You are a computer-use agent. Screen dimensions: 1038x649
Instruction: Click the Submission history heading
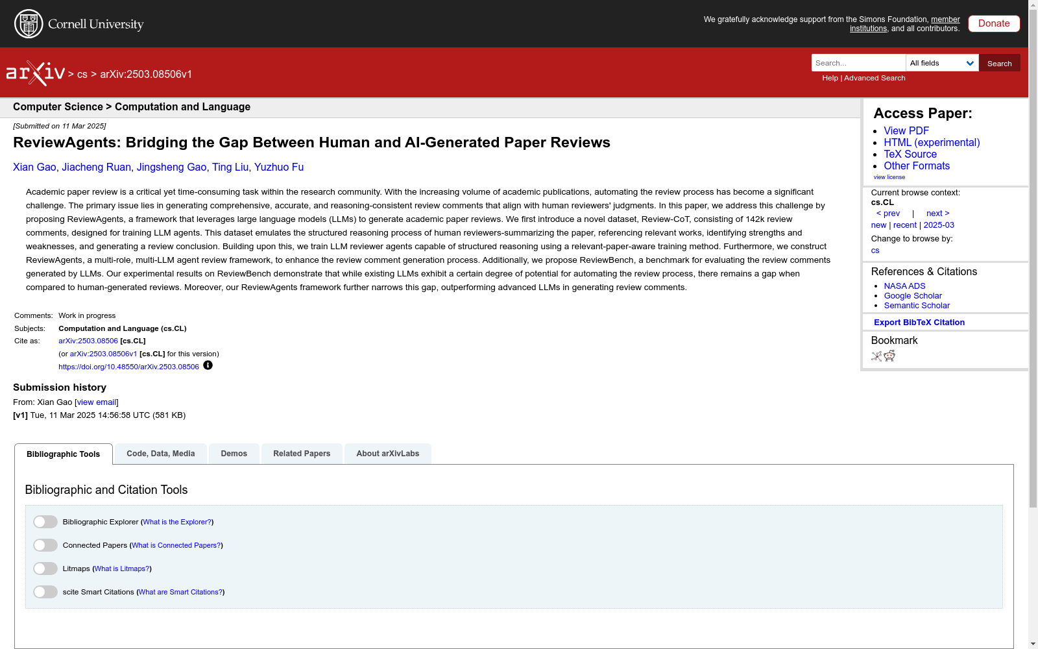point(60,387)
